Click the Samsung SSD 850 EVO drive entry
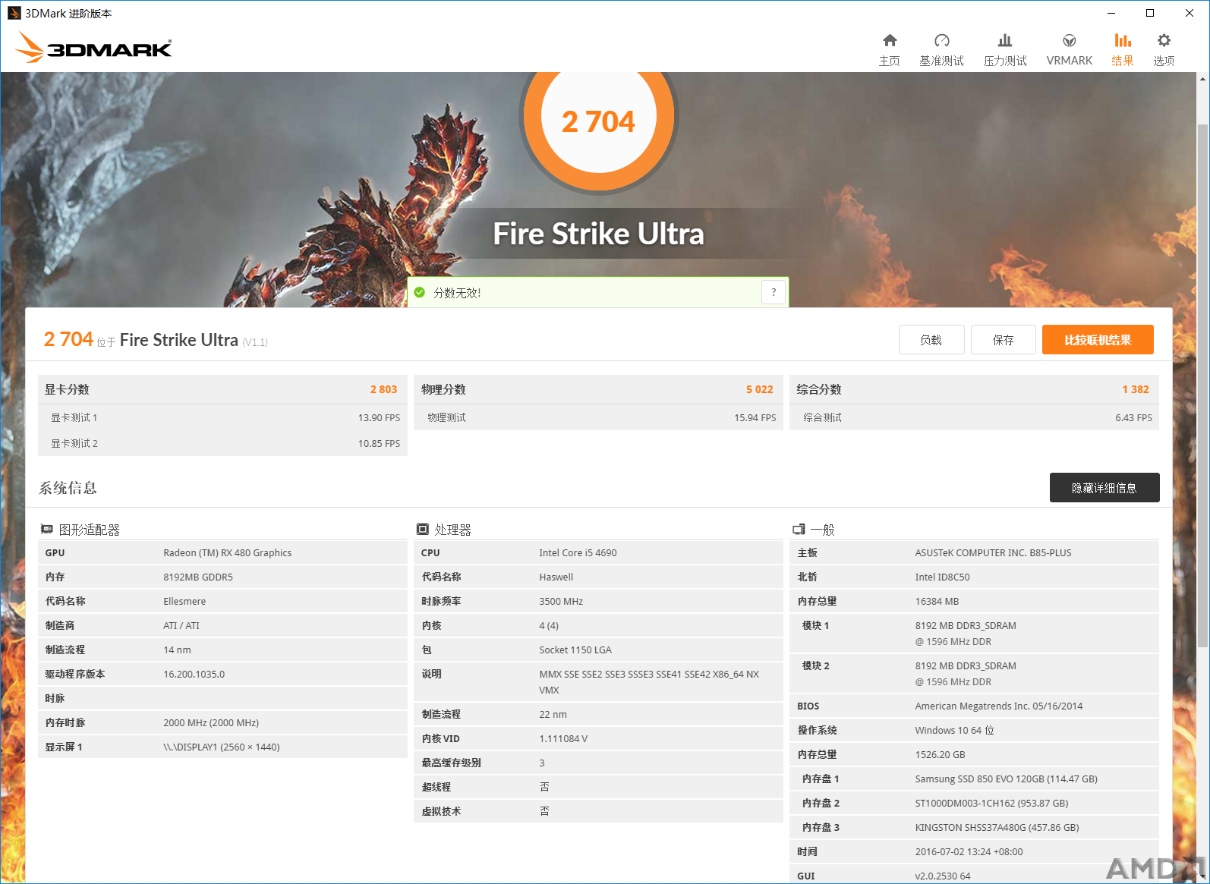 pos(1006,779)
